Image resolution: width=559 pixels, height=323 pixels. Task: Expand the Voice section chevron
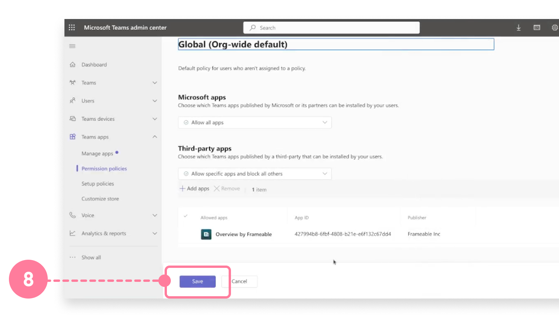pyautogui.click(x=155, y=215)
